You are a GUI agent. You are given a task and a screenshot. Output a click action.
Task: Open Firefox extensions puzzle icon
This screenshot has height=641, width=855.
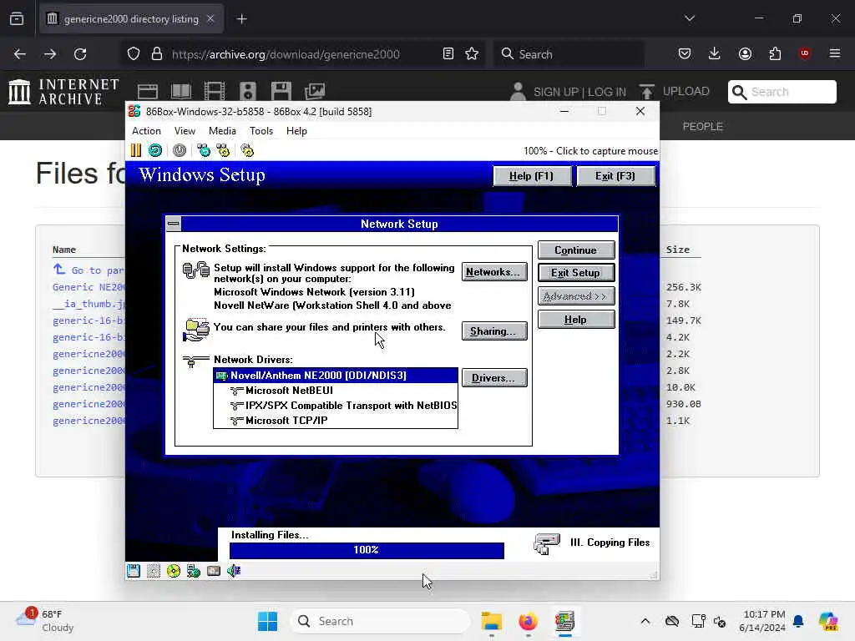[x=775, y=53]
